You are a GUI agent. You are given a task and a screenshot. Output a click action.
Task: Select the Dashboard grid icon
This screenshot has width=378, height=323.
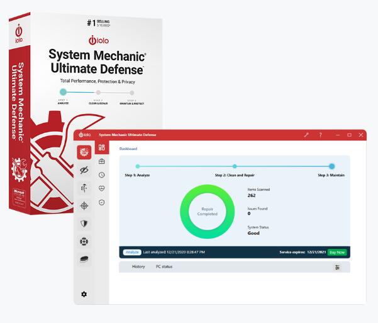[x=102, y=148]
